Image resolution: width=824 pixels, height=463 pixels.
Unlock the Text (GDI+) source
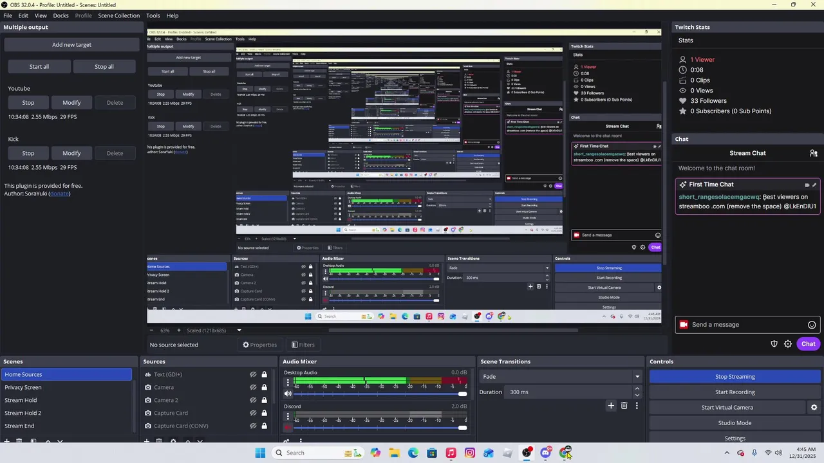(264, 374)
